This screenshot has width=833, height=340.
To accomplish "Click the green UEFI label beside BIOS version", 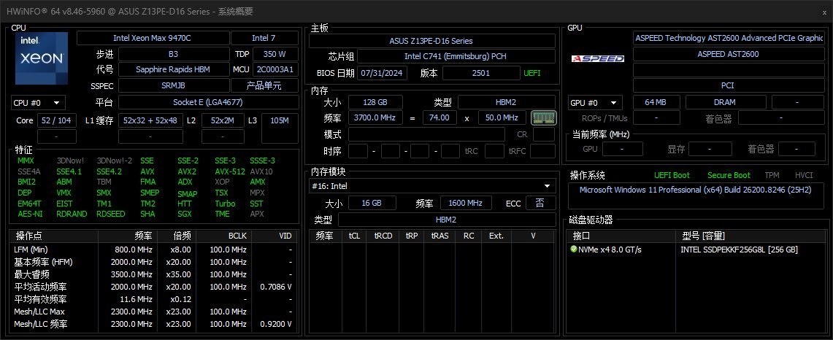I will tap(532, 73).
